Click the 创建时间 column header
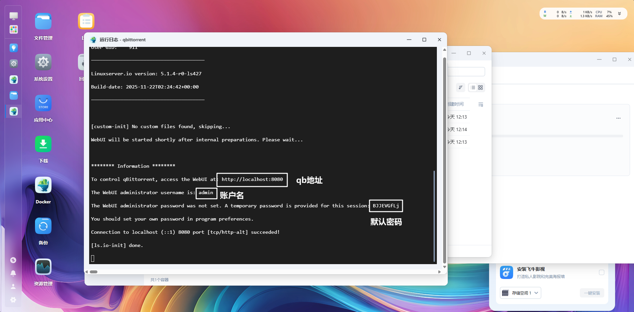This screenshot has height=312, width=634. pos(456,104)
